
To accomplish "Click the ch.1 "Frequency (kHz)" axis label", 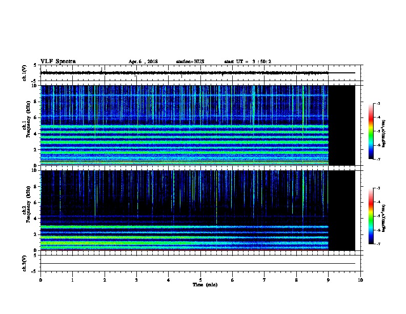I will pyautogui.click(x=28, y=119).
